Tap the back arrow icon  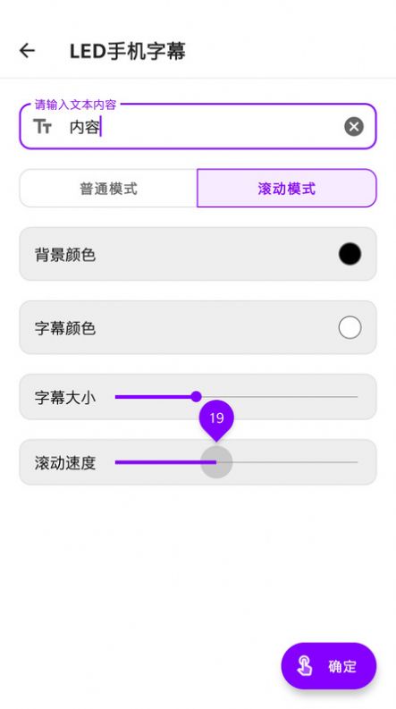coord(27,50)
